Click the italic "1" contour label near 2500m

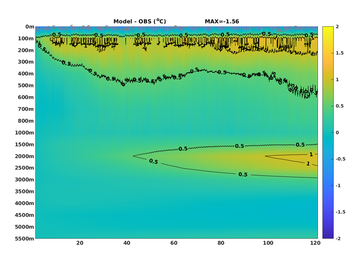click(x=308, y=164)
